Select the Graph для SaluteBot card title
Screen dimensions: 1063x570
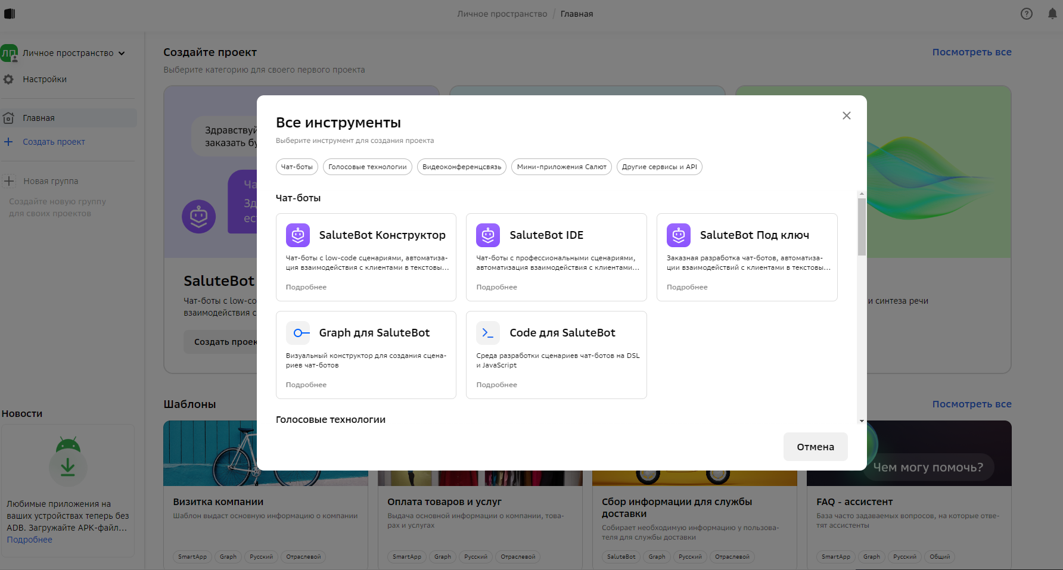(x=374, y=333)
